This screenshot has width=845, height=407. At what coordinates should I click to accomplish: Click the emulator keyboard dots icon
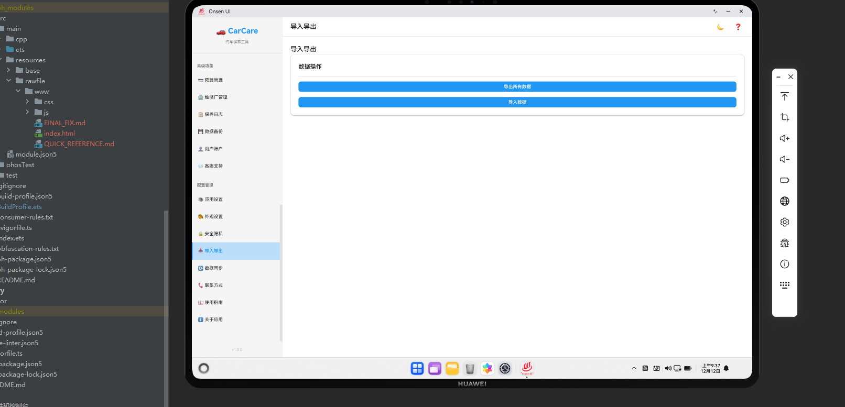(x=785, y=285)
